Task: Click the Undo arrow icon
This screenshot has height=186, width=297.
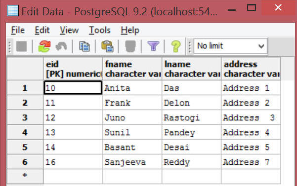Action: [61, 46]
